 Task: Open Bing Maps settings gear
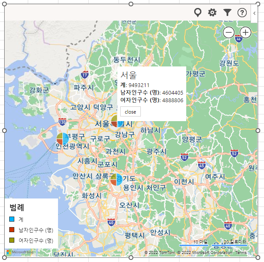[212, 13]
